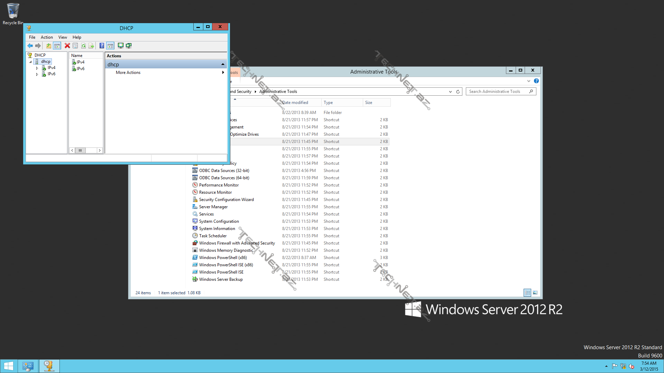Click the Up One Level folder icon
Viewport: 664px width, 373px height.
coord(49,46)
